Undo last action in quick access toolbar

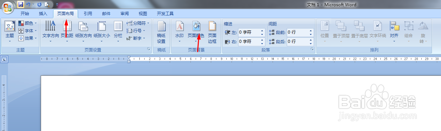(x=28, y=4)
